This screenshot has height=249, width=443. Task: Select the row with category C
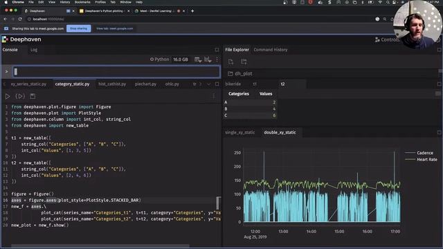tap(250, 116)
